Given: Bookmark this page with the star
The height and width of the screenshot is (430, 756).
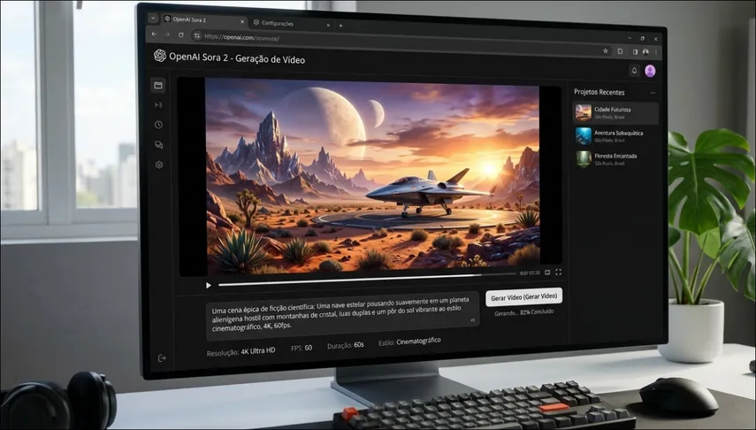Looking at the screenshot, I should pyautogui.click(x=606, y=50).
